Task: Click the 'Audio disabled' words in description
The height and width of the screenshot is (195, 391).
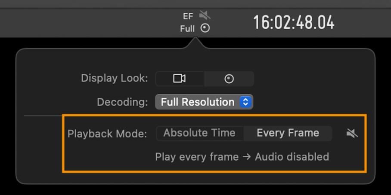Action: pyautogui.click(x=292, y=157)
